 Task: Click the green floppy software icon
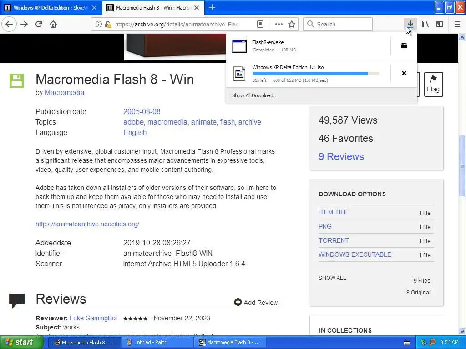click(17, 81)
